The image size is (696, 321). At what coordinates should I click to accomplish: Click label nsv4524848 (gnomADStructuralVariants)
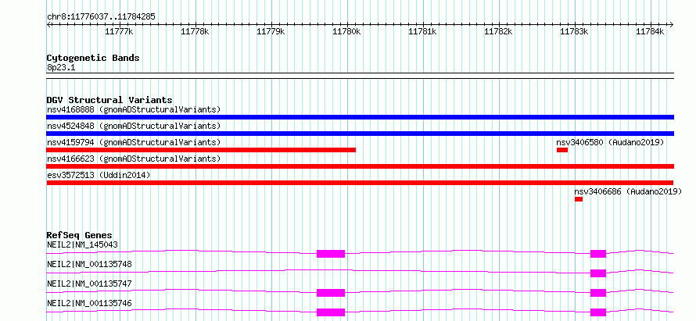(x=134, y=126)
